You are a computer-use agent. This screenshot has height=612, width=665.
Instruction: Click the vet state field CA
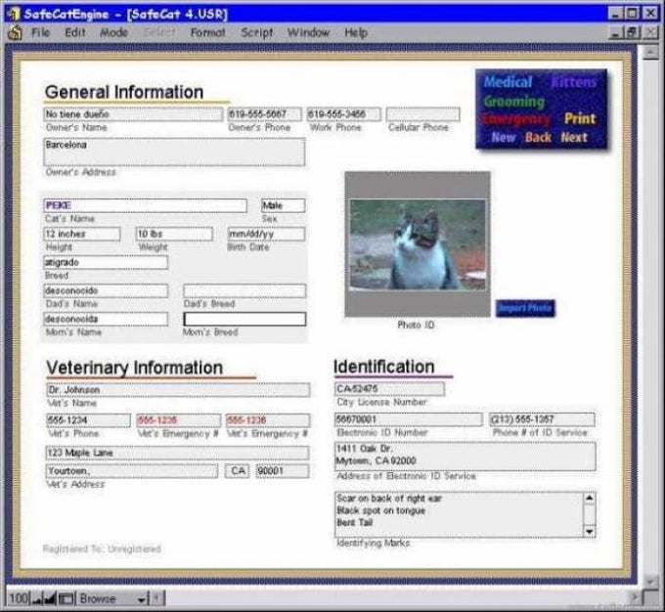pyautogui.click(x=237, y=471)
